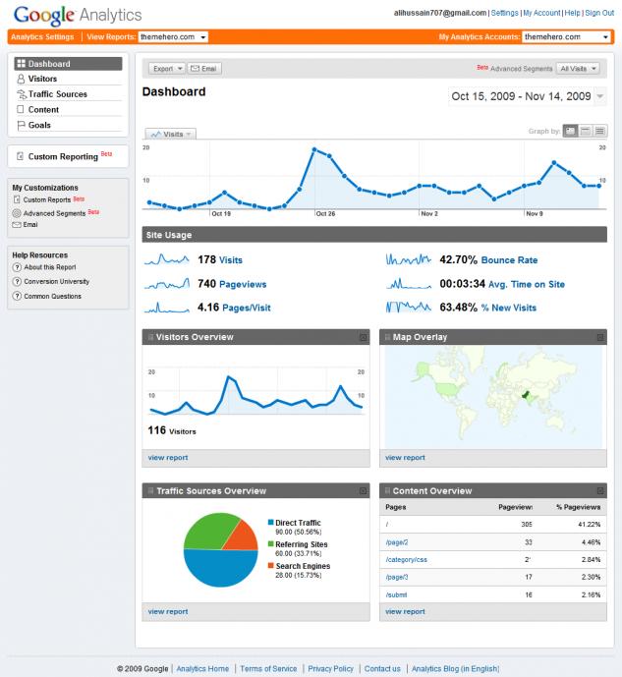622x677 pixels.
Task: Open the /page/3 content link
Action: (x=397, y=577)
